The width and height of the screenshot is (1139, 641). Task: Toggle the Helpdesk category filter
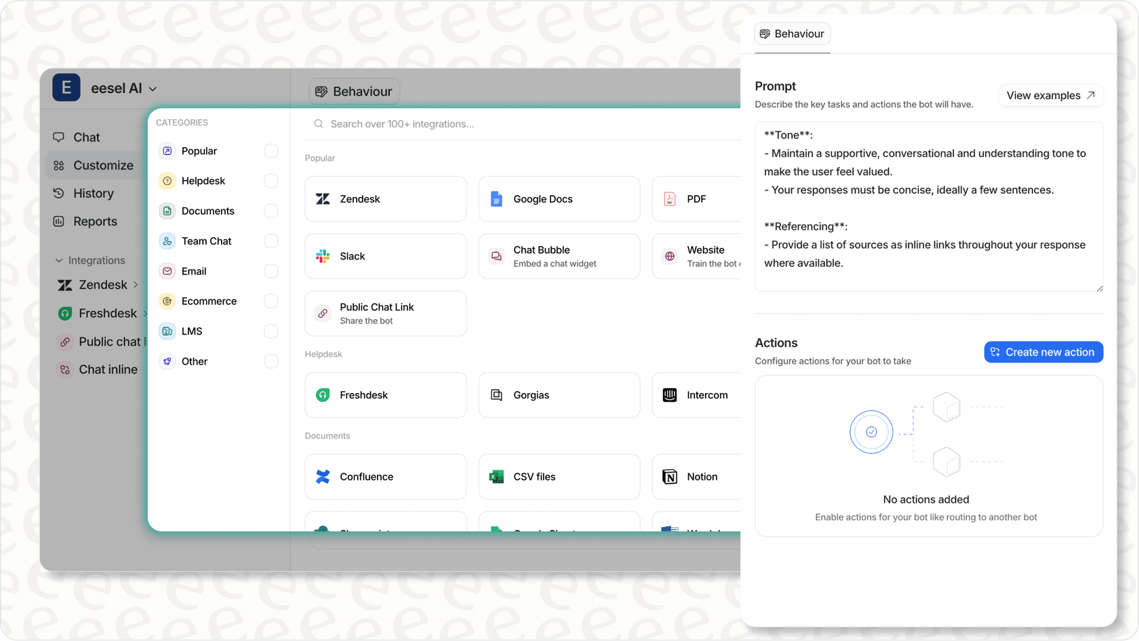[271, 181]
